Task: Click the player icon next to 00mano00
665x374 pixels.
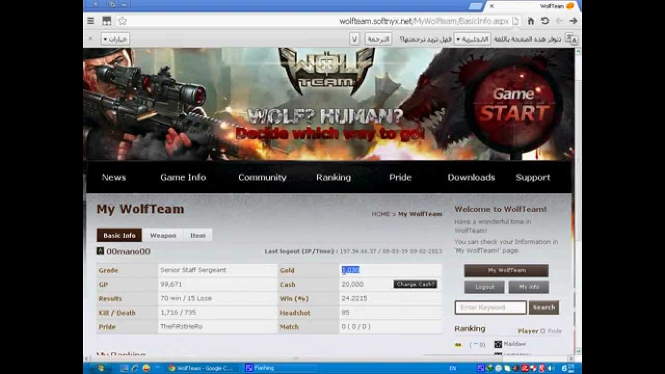Action: pos(100,251)
